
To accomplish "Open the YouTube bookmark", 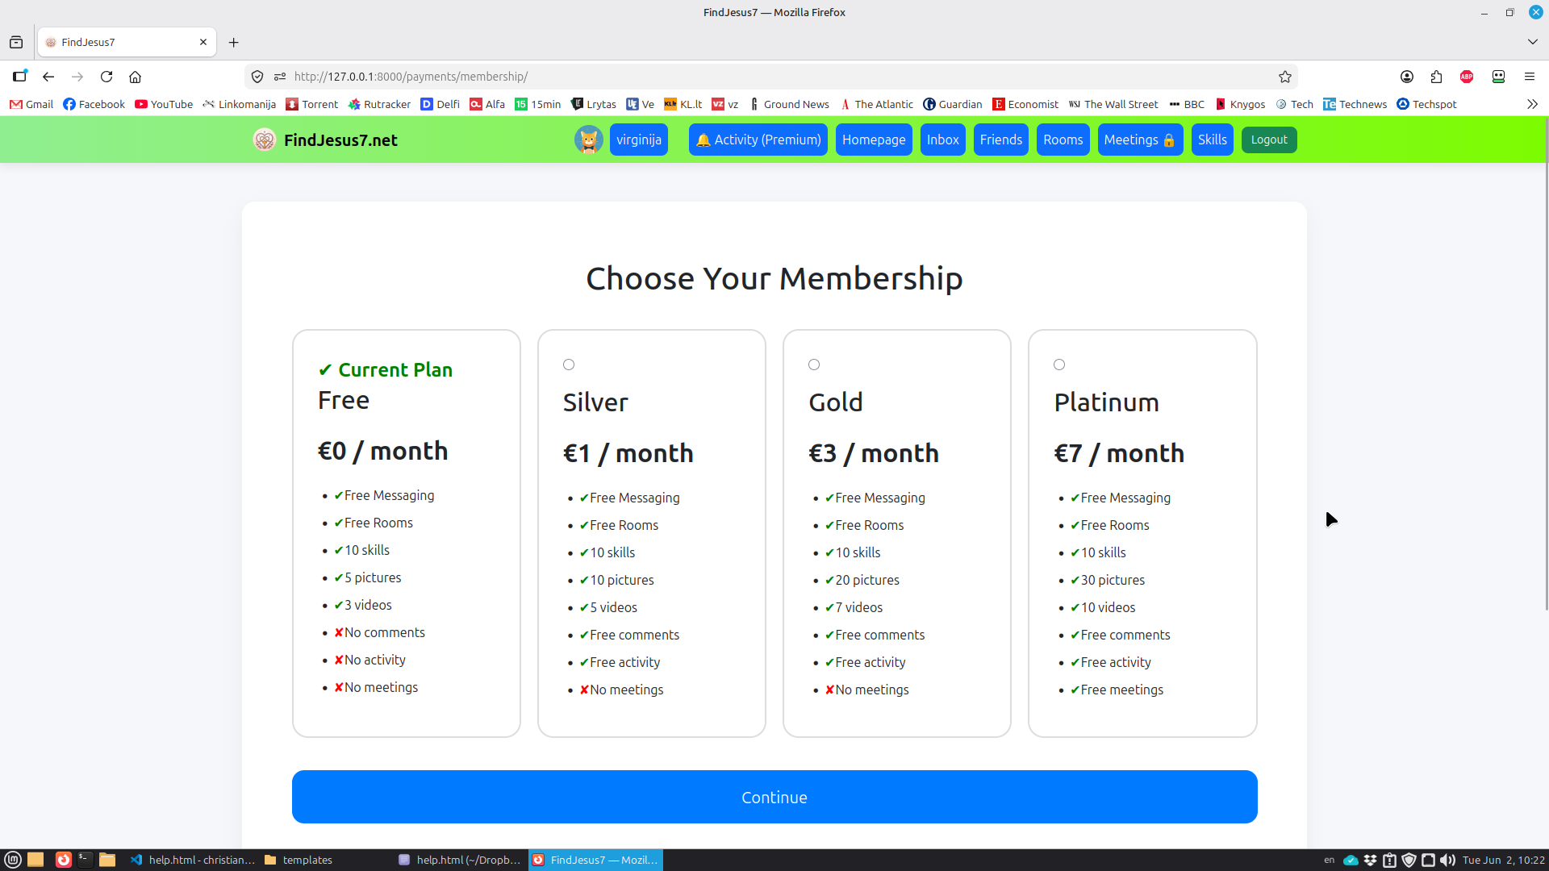I will (164, 104).
